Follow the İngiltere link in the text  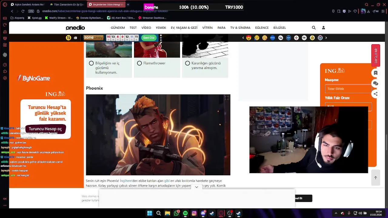126,181
